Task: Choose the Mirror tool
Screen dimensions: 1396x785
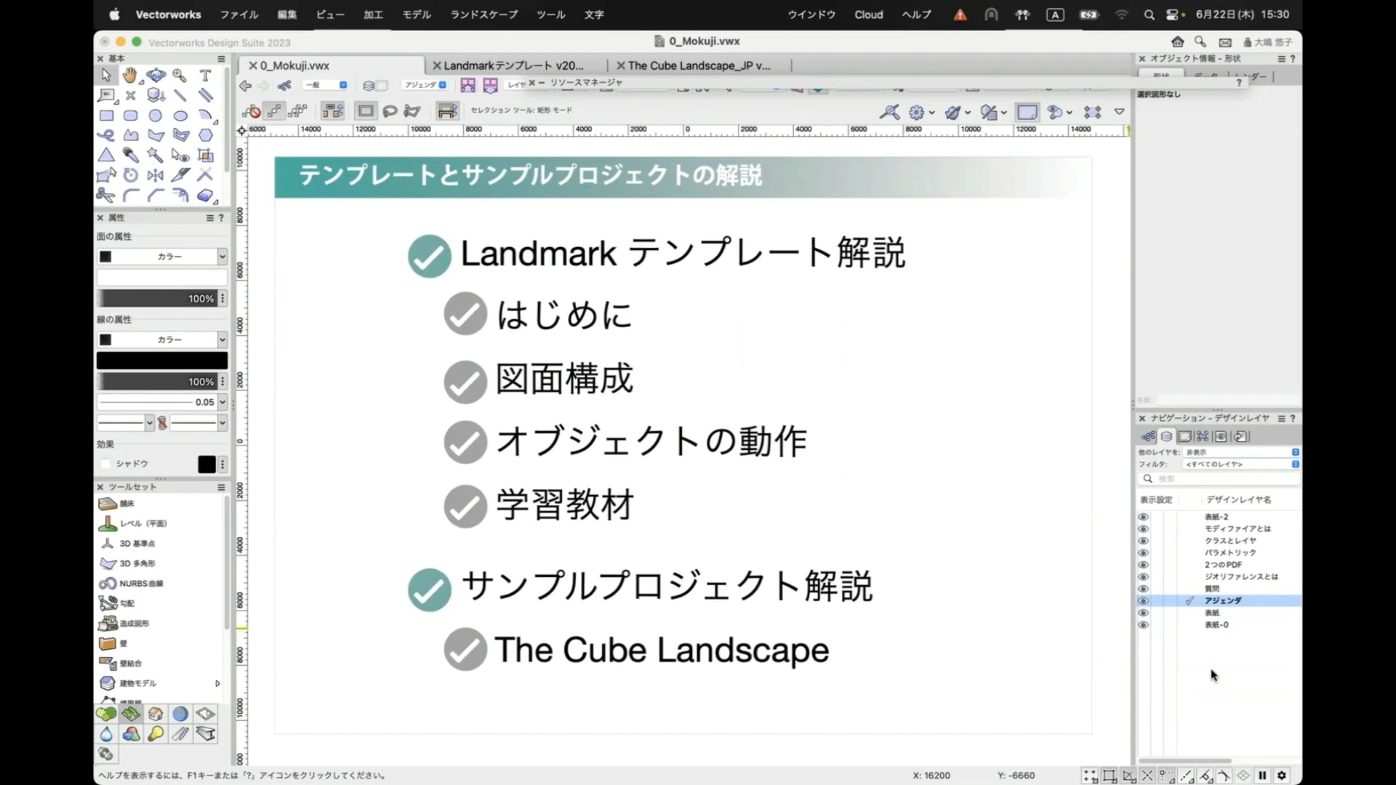Action: [156, 174]
